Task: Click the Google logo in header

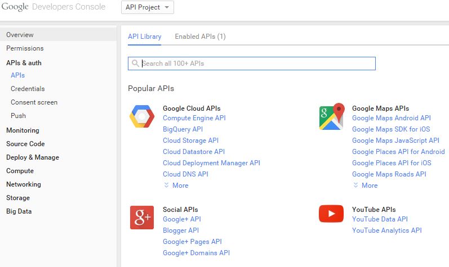Action: (15, 7)
